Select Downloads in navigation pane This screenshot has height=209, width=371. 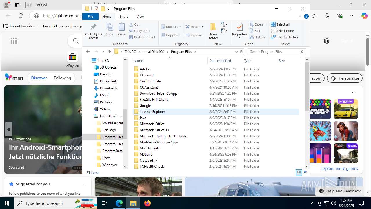tap(108, 88)
